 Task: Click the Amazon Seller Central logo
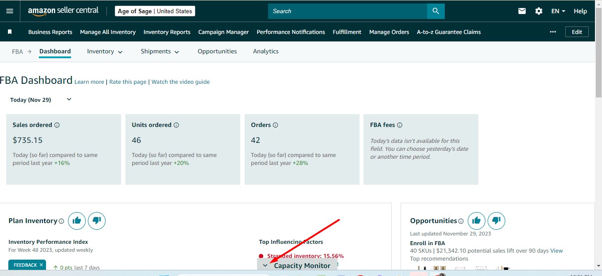point(63,11)
